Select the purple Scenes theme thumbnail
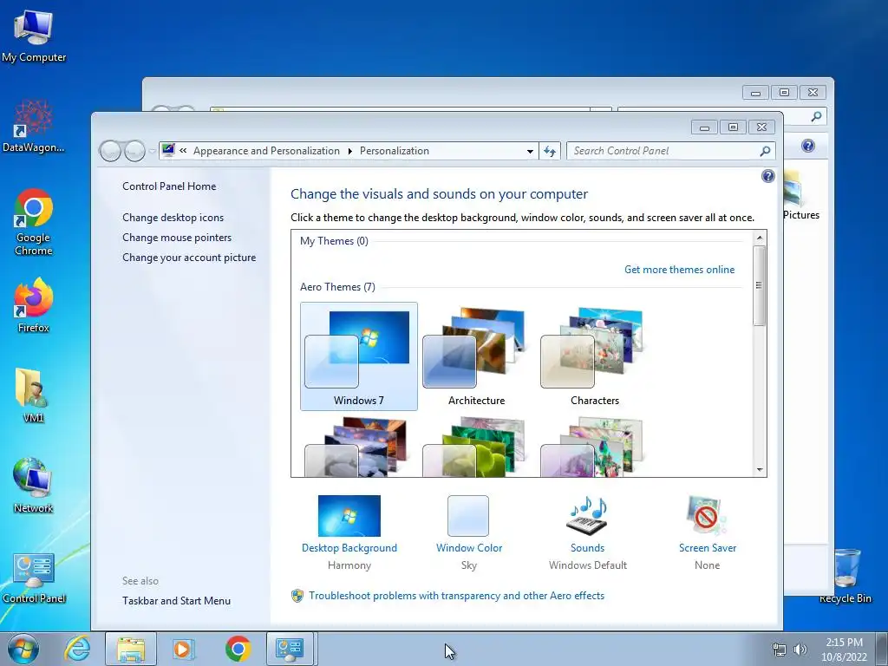 592,447
